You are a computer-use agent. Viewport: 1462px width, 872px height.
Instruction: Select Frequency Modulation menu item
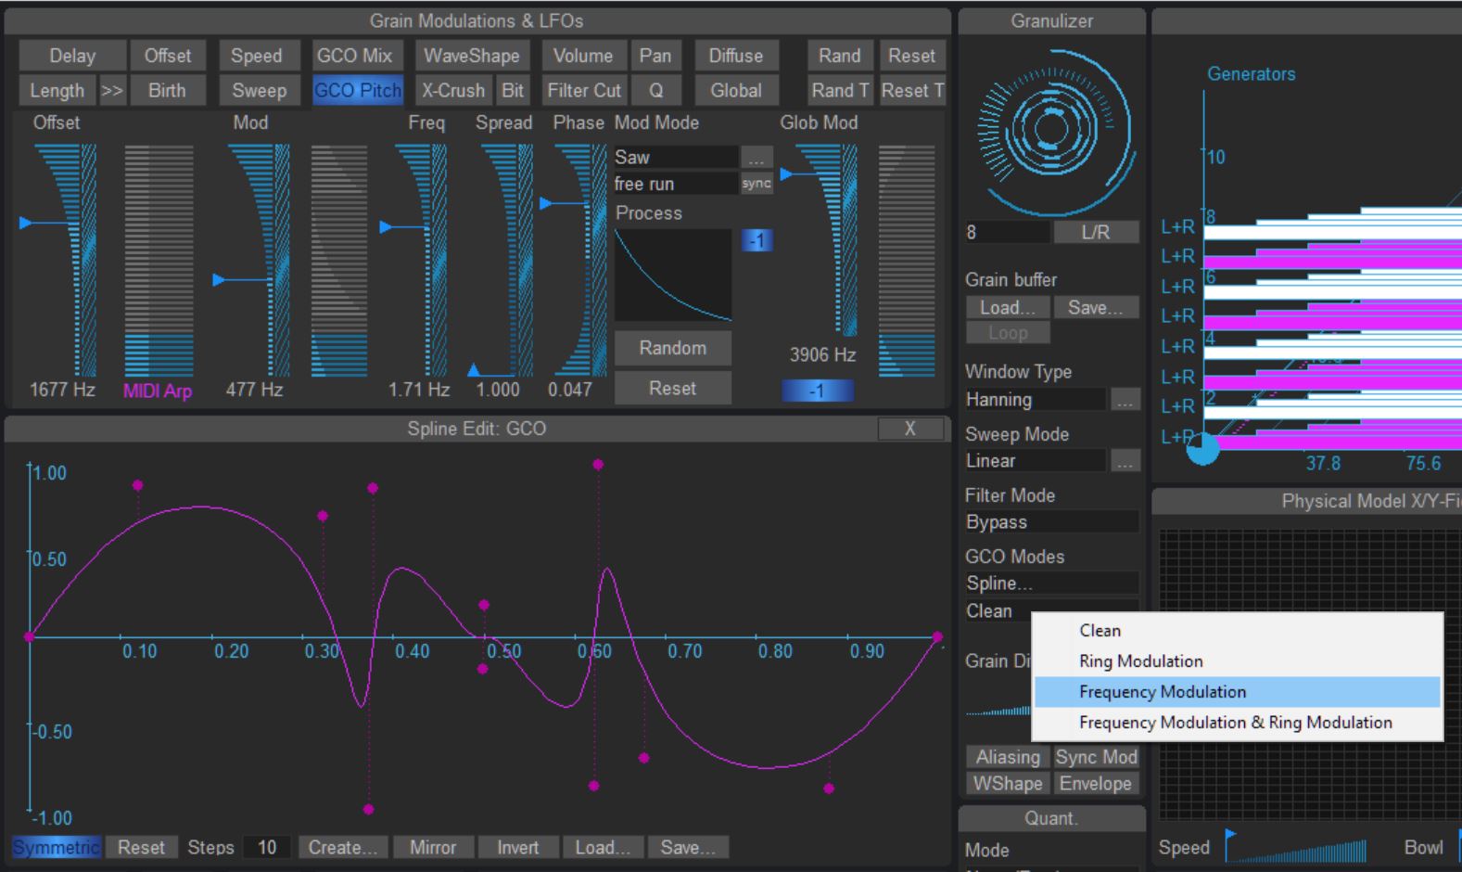pos(1237,692)
